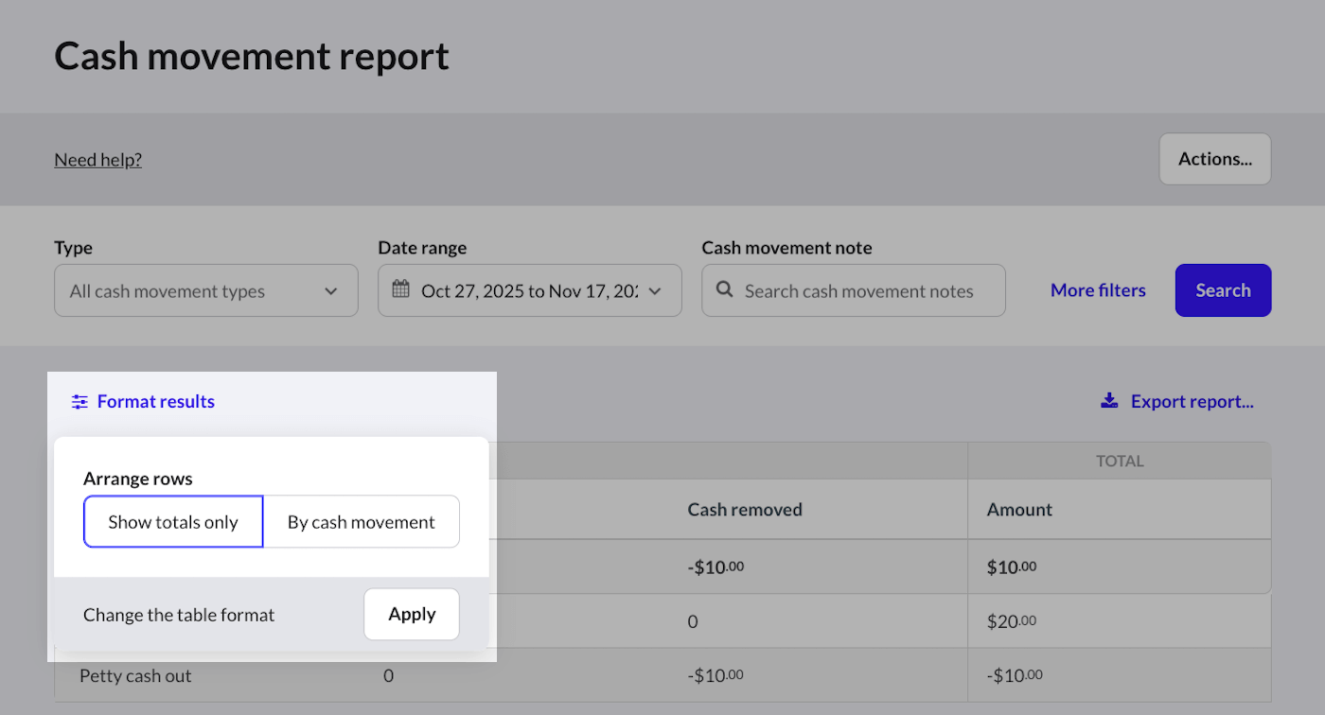Click the Amount column header under TOTAL
The image size is (1325, 715).
(1018, 509)
